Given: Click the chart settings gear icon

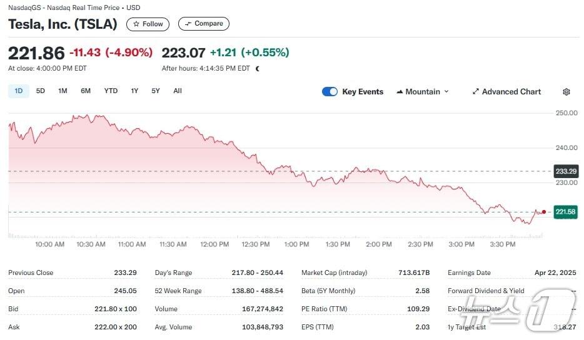Looking at the screenshot, I should (566, 92).
